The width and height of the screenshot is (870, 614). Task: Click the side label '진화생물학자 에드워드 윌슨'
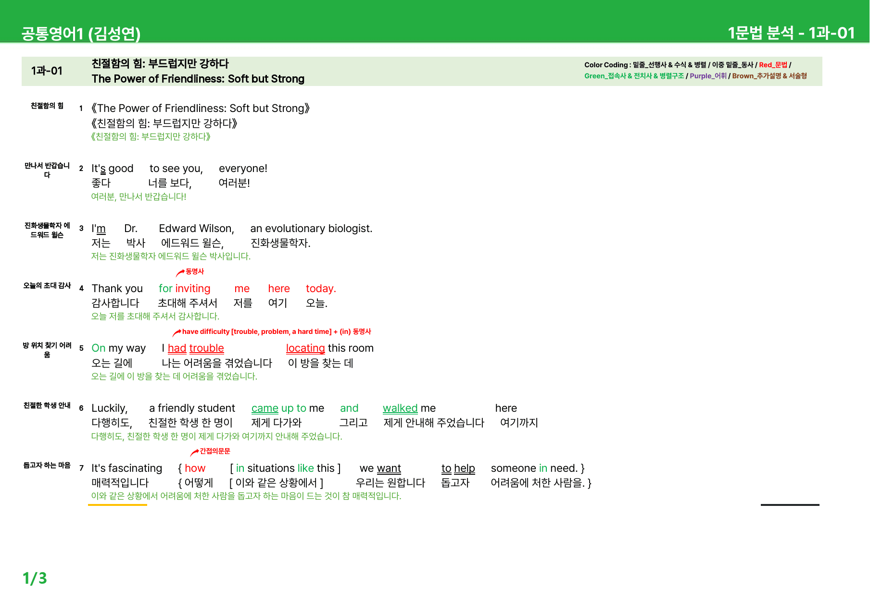(x=47, y=230)
